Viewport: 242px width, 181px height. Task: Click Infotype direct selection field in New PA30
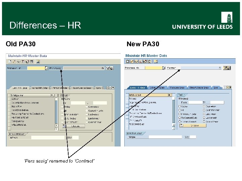(165, 137)
